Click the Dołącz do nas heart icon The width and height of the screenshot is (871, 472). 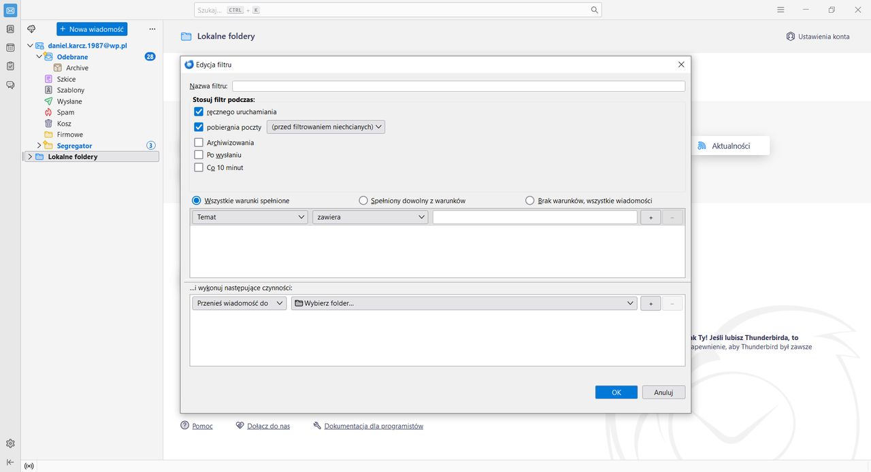[x=240, y=426]
